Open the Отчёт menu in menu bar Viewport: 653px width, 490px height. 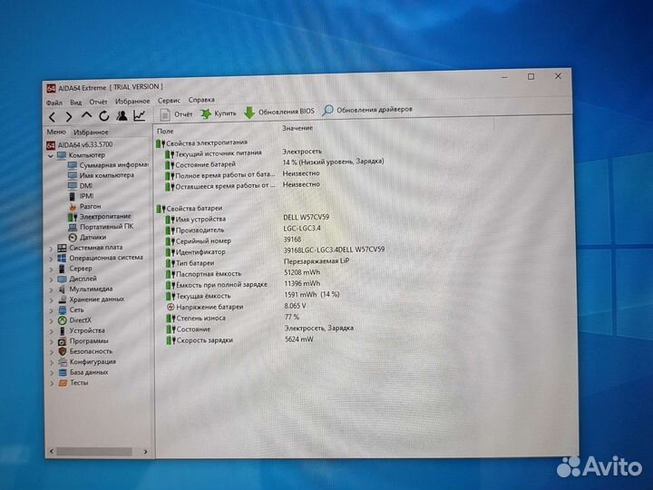tap(98, 102)
